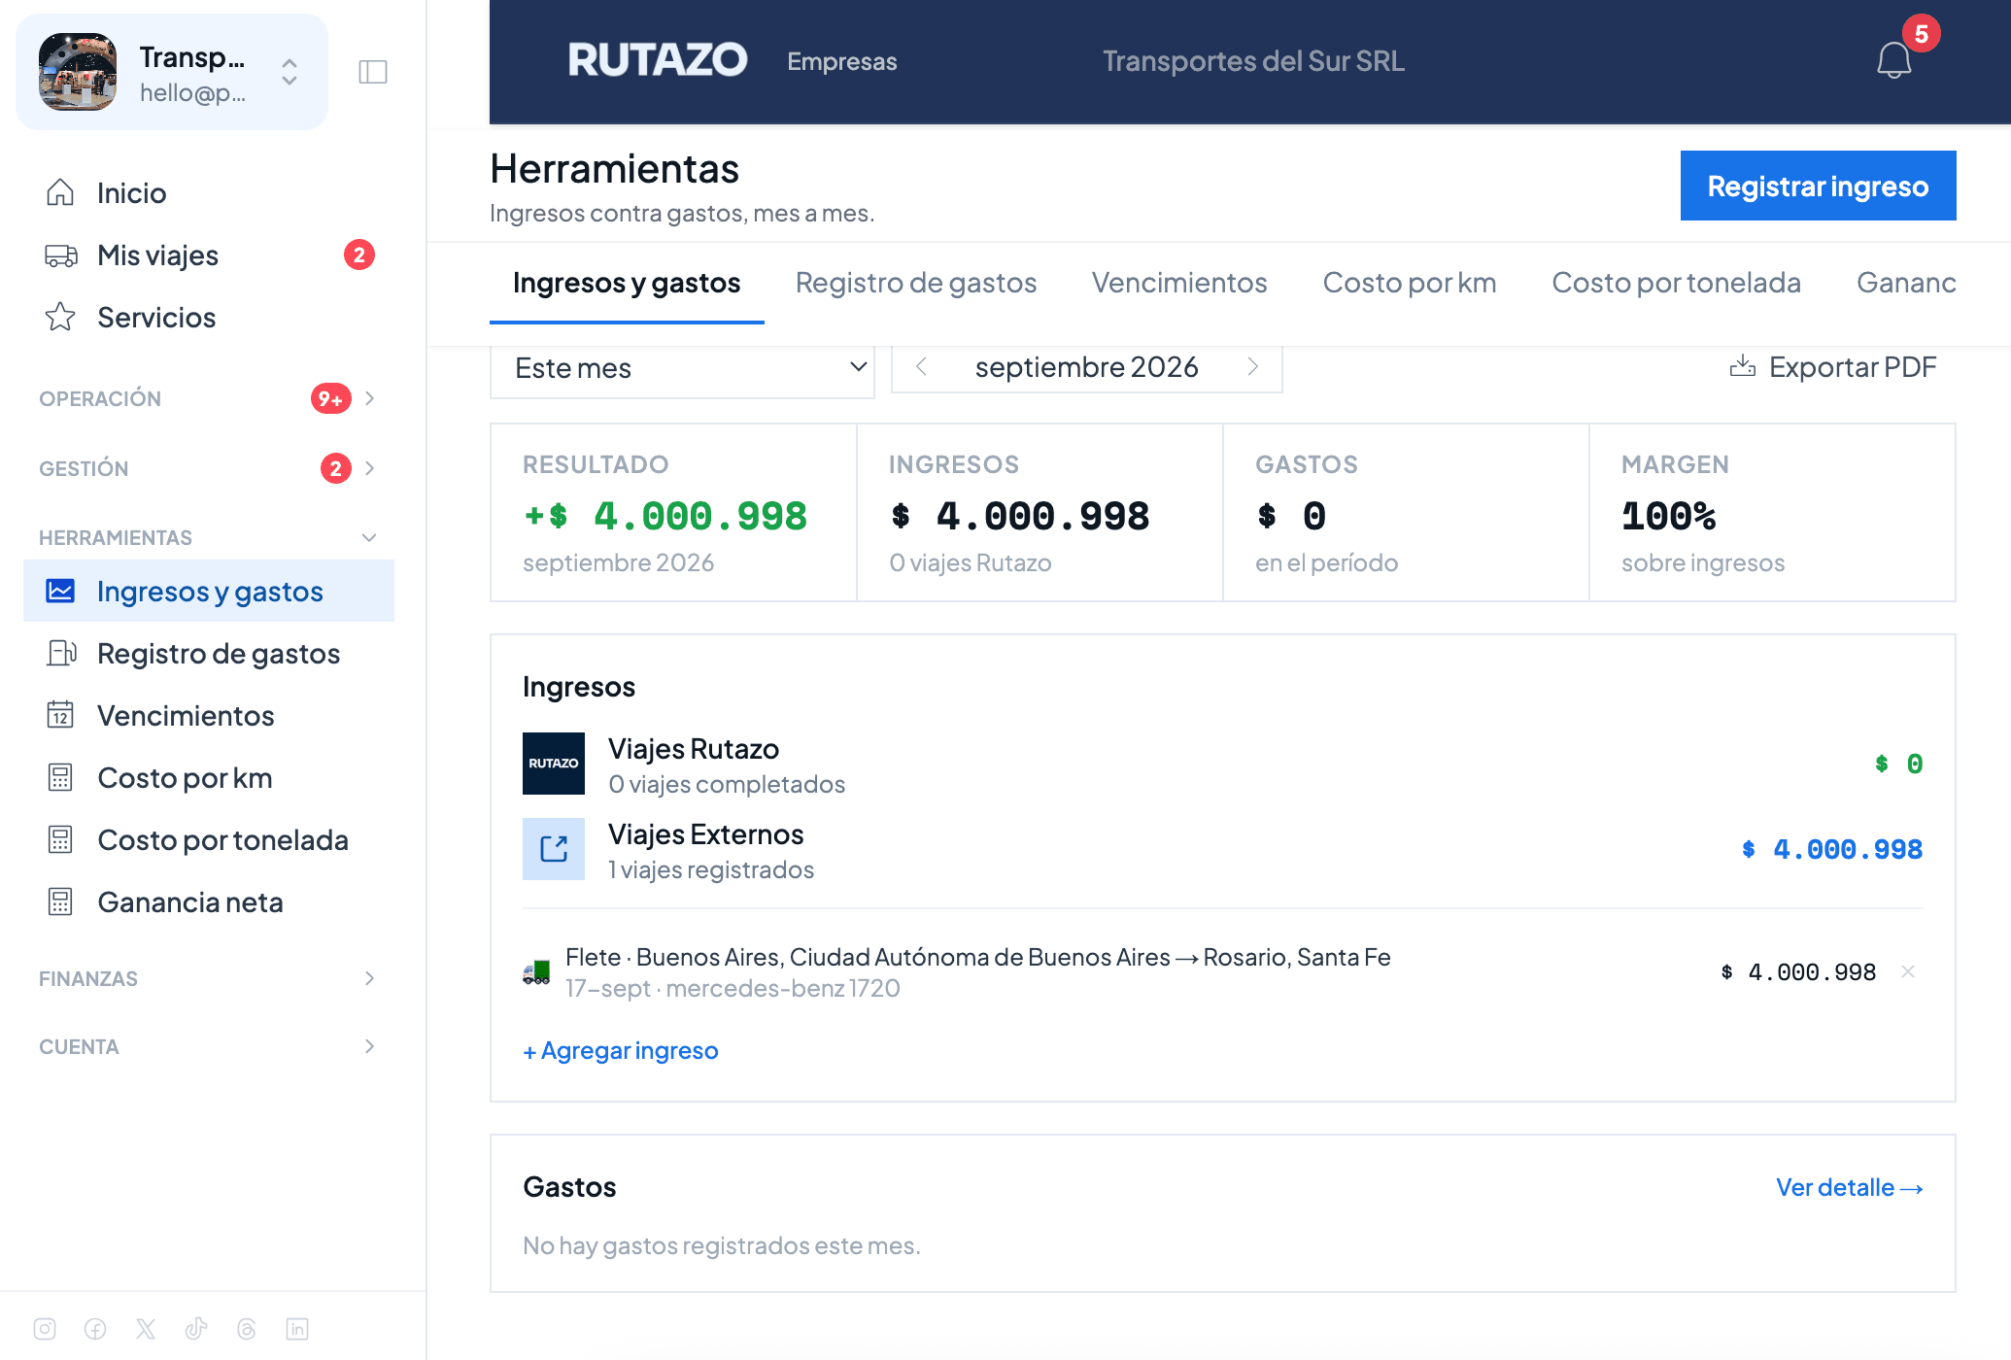Click the Costo por km calculator icon
2011x1360 pixels.
click(60, 777)
